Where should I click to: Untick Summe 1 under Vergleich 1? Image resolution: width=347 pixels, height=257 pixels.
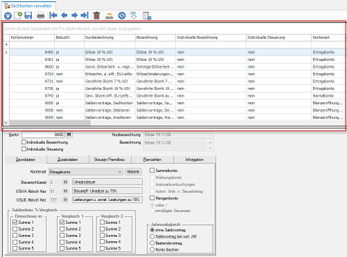[62, 222]
